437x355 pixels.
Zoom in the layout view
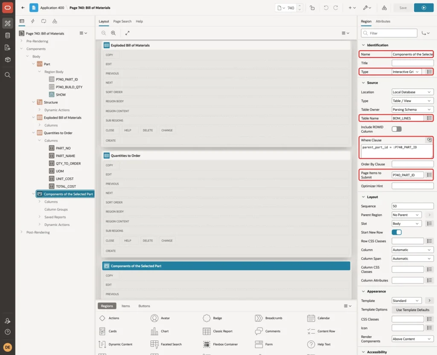[114, 33]
